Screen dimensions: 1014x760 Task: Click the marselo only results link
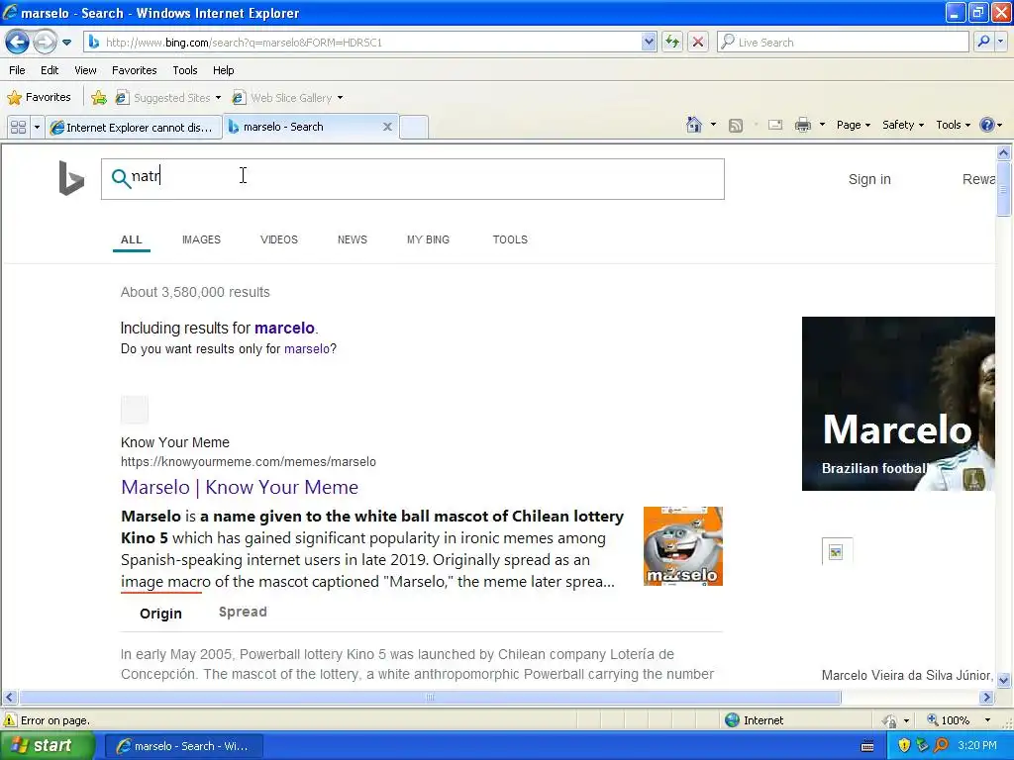(307, 349)
